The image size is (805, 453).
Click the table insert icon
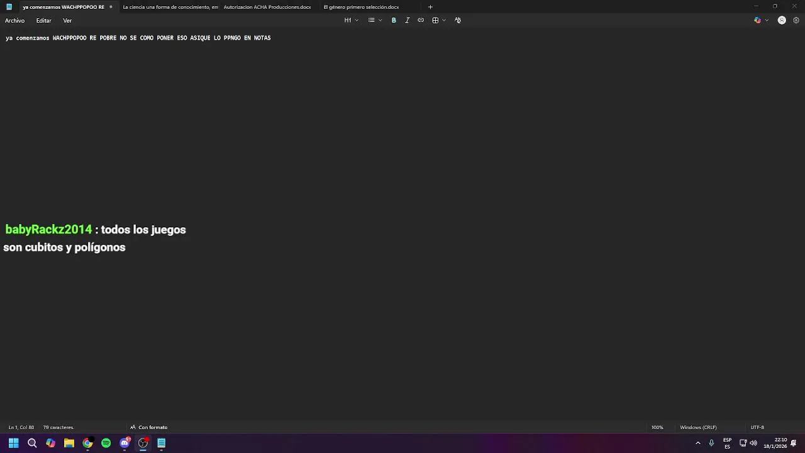(435, 20)
